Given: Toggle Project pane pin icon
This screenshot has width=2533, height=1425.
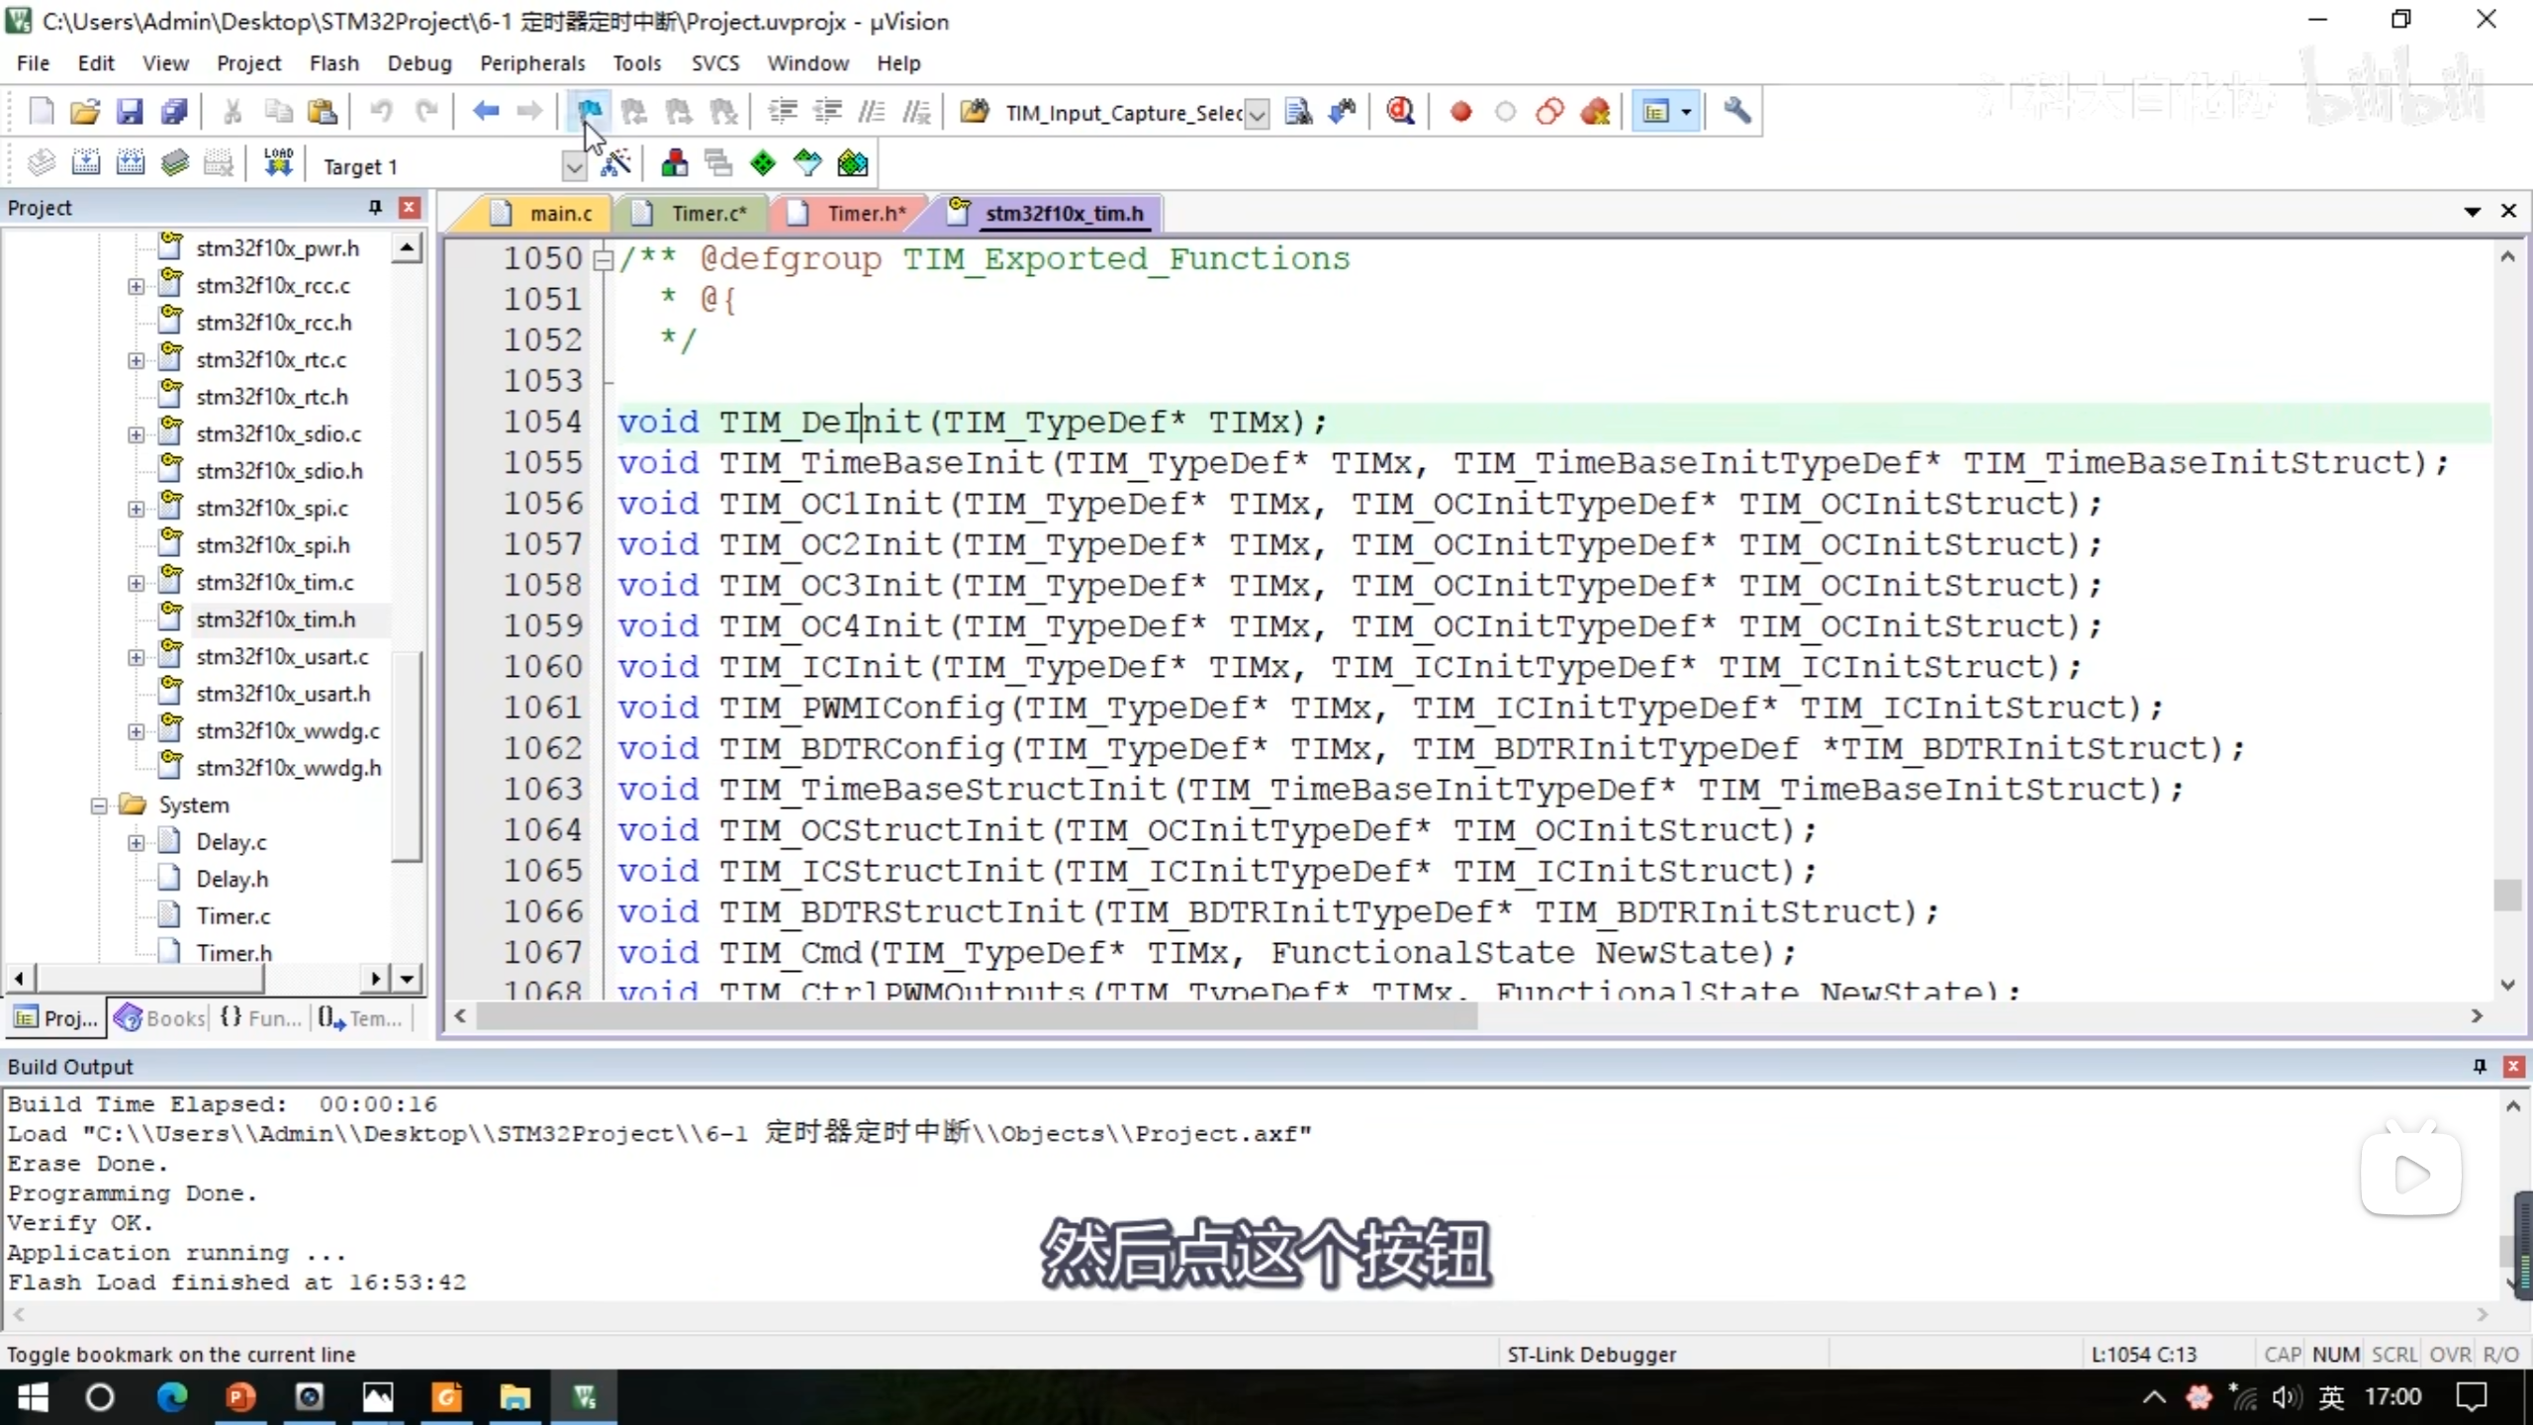Looking at the screenshot, I should (375, 207).
